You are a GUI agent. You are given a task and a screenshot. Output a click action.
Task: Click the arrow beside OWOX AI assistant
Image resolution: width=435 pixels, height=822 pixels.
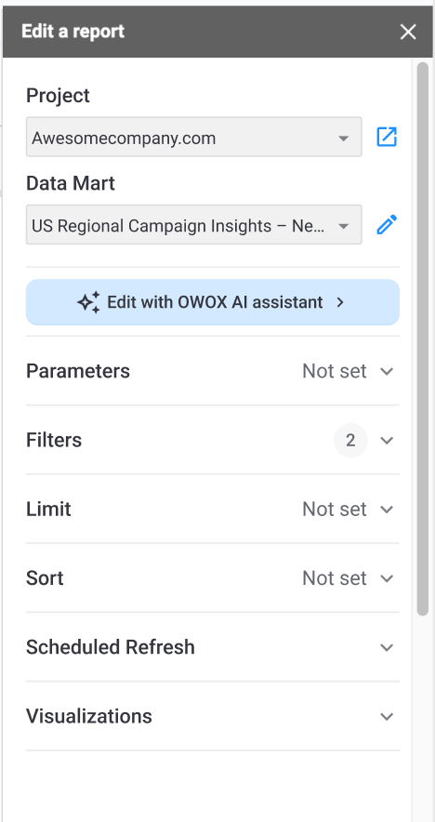pos(340,302)
